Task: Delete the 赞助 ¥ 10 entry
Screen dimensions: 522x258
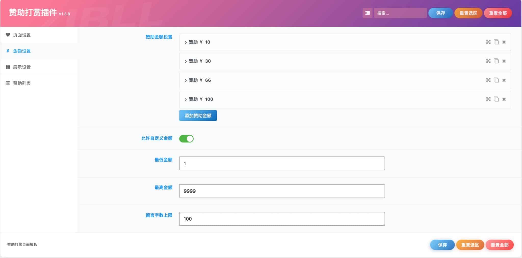Action: coord(504,42)
